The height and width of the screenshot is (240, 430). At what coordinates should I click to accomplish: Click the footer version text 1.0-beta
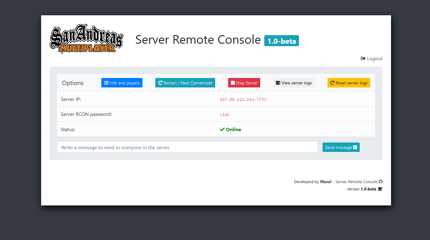368,189
